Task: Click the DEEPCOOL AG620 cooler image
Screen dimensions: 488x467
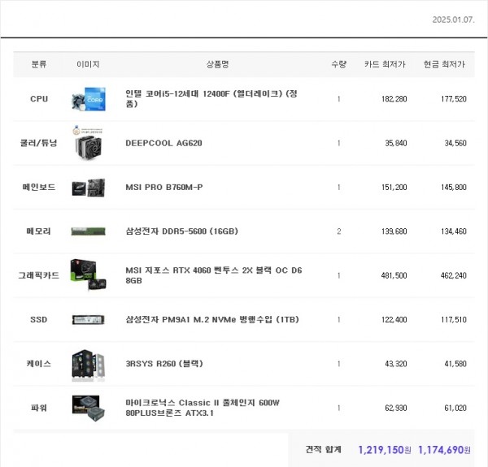Action: [87, 143]
